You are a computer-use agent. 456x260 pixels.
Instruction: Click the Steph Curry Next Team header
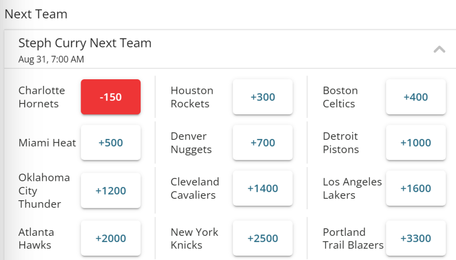[85, 43]
